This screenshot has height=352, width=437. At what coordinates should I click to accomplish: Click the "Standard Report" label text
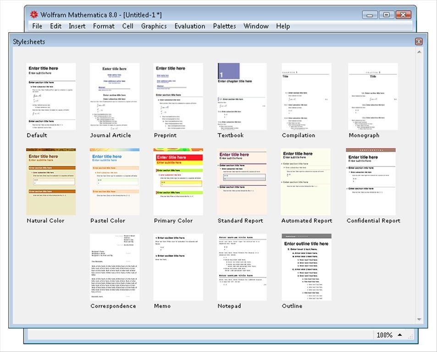coord(240,221)
